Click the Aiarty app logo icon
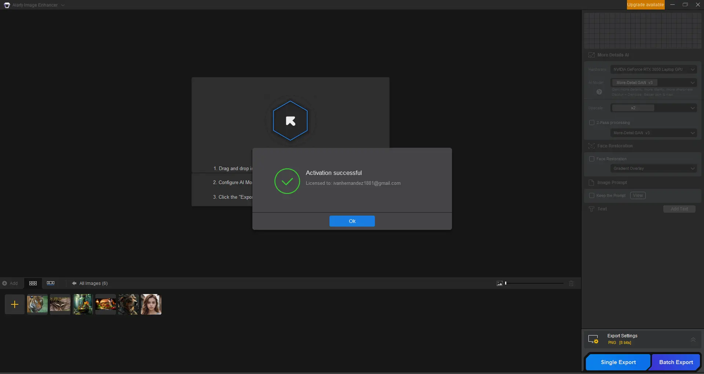The height and width of the screenshot is (374, 704). tap(7, 5)
